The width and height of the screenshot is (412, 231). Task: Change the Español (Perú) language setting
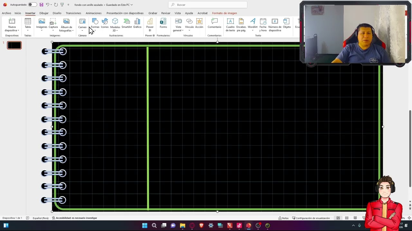pyautogui.click(x=41, y=218)
